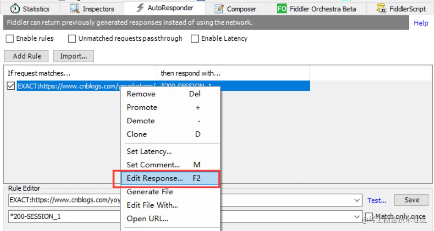434x231 pixels.
Task: Choose Set Comment... menu entry
Action: (170, 165)
